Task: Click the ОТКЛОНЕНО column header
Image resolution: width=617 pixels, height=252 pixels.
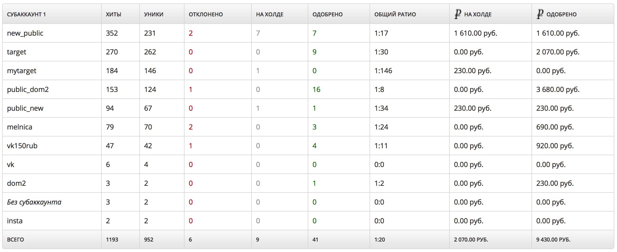Action: coord(206,14)
